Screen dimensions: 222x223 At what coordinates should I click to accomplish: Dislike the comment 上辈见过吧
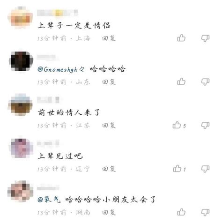[x=205, y=169]
